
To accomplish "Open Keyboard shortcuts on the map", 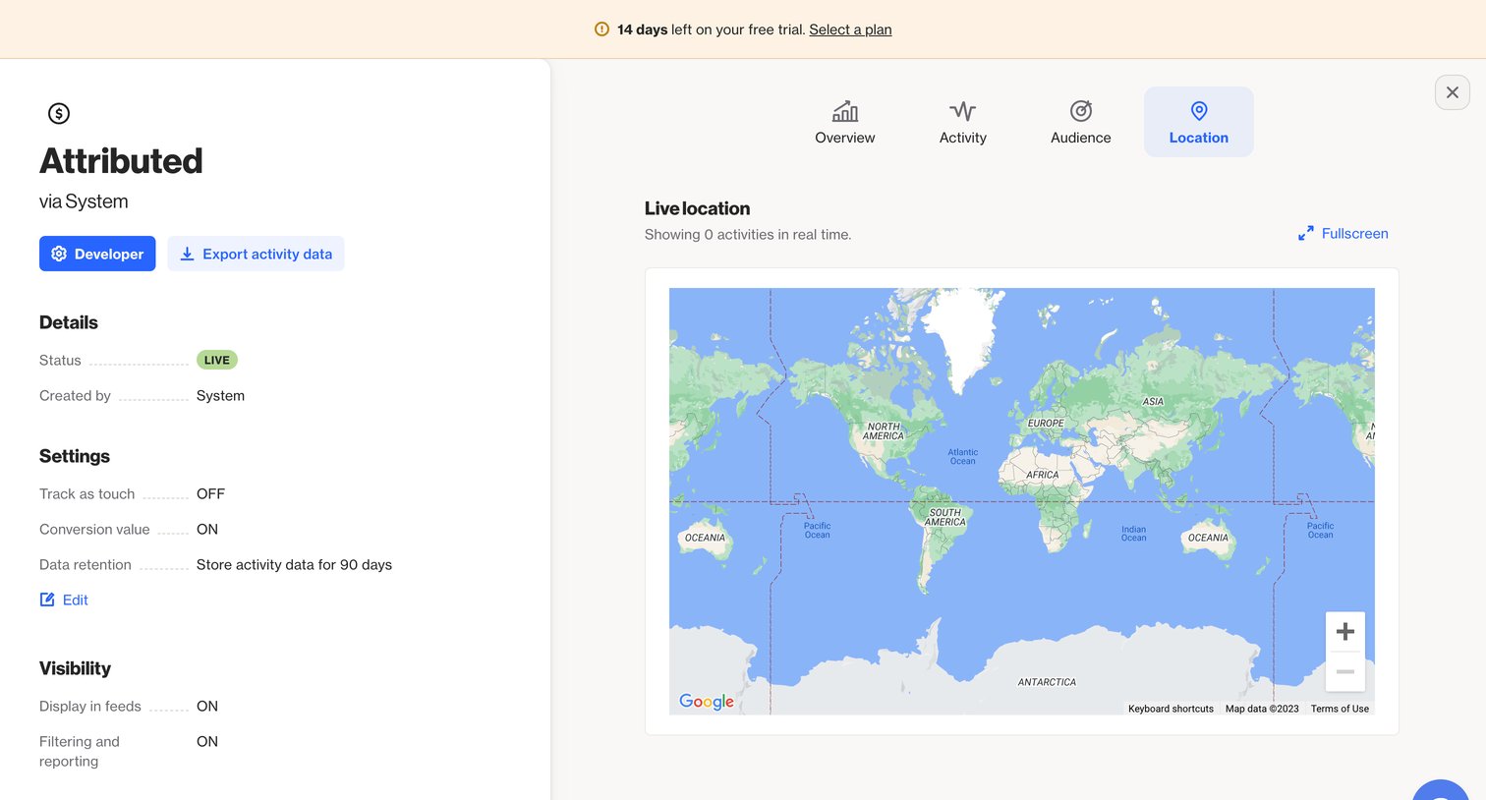I will click(1171, 709).
